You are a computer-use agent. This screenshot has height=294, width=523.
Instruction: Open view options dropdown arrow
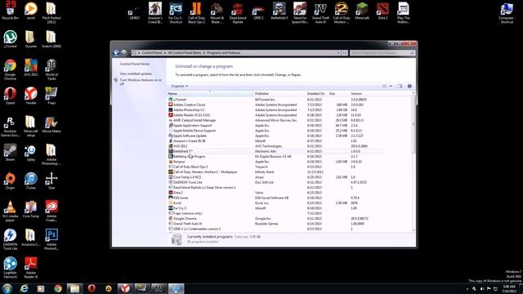click(391, 86)
